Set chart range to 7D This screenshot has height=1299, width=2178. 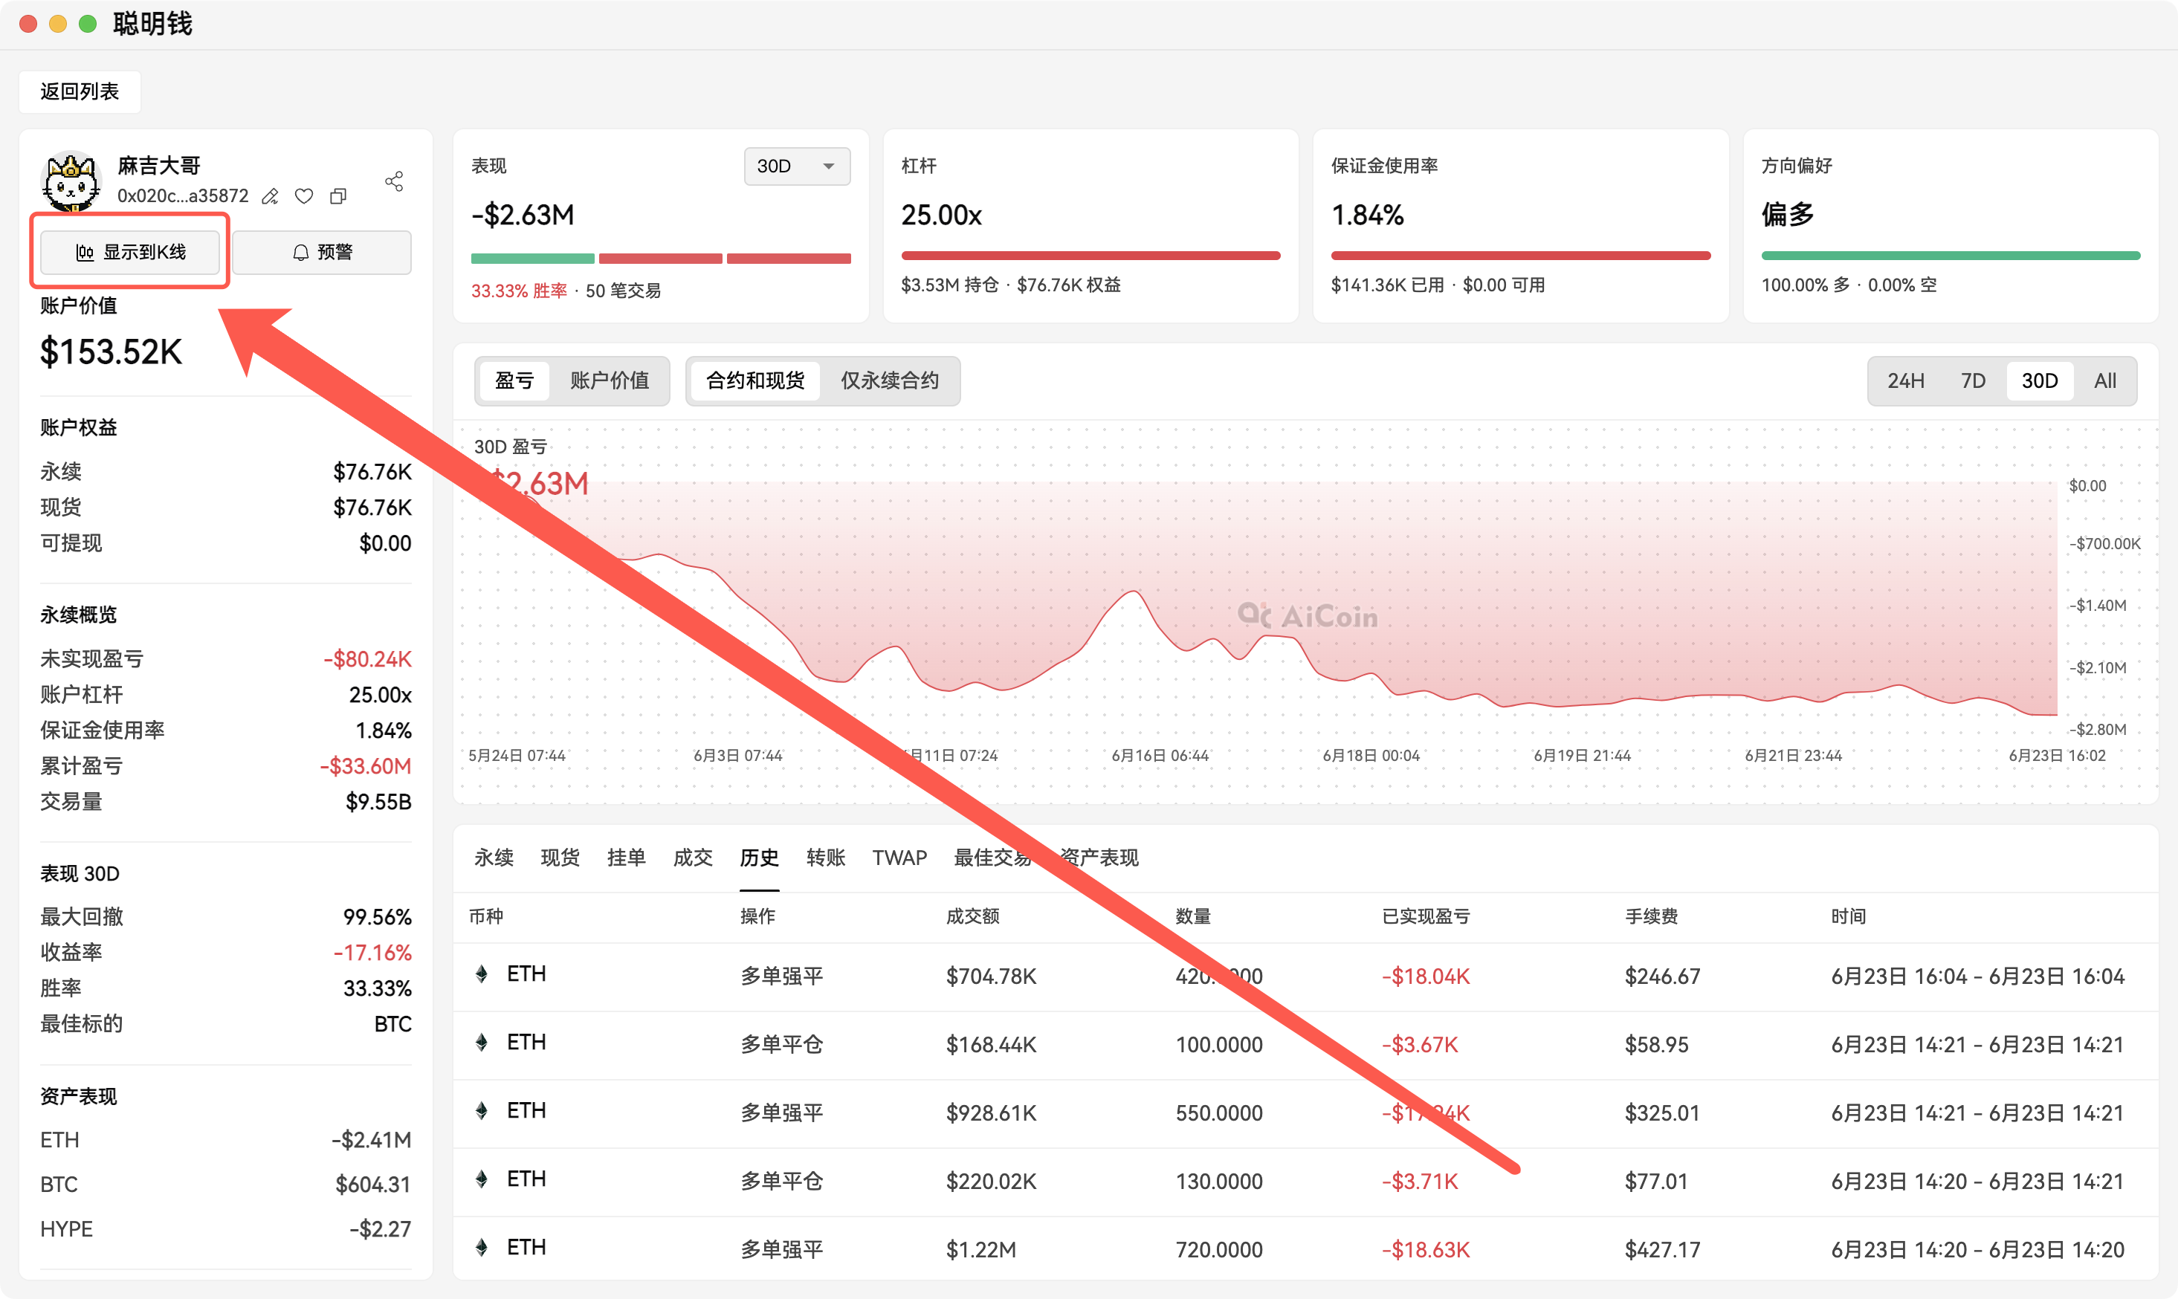click(1973, 380)
